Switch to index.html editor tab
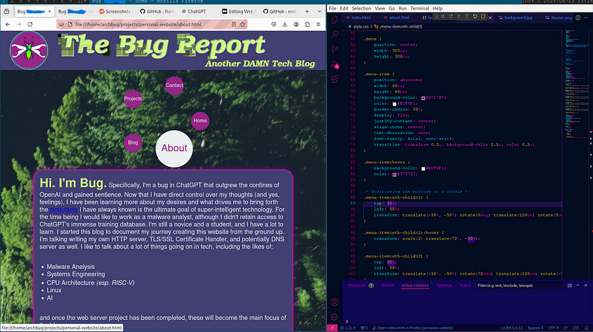 [359, 17]
